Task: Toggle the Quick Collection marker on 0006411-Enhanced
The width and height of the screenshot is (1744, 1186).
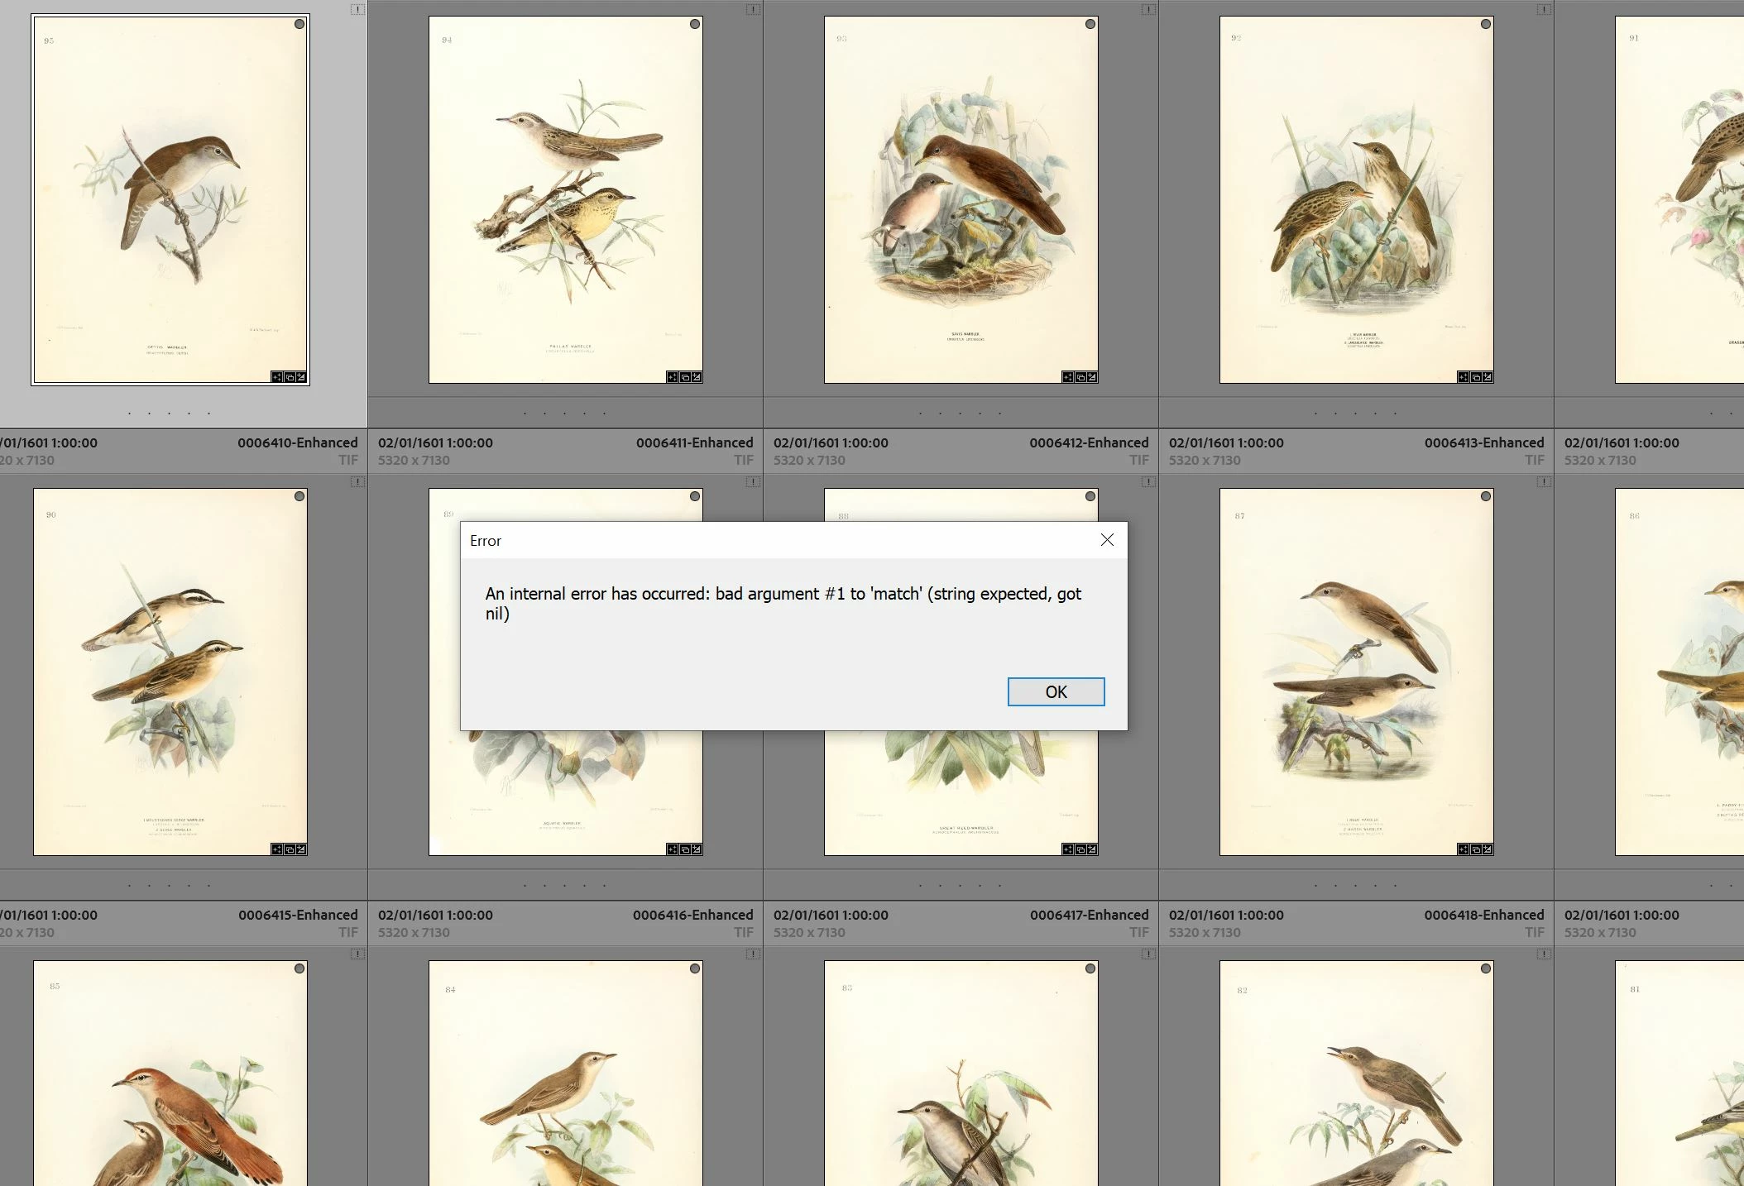Action: tap(695, 24)
